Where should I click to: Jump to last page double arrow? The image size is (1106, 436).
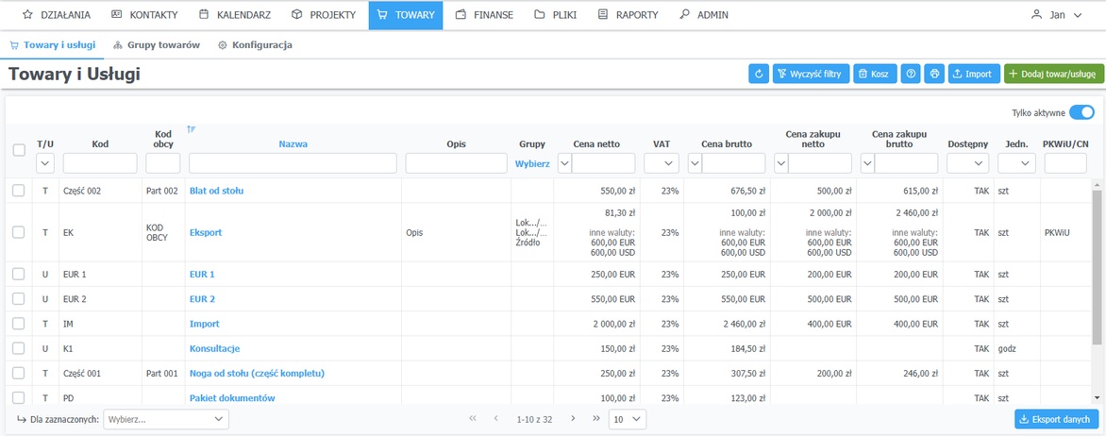[595, 419]
